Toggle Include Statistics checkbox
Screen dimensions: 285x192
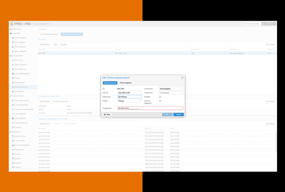[x=160, y=101]
